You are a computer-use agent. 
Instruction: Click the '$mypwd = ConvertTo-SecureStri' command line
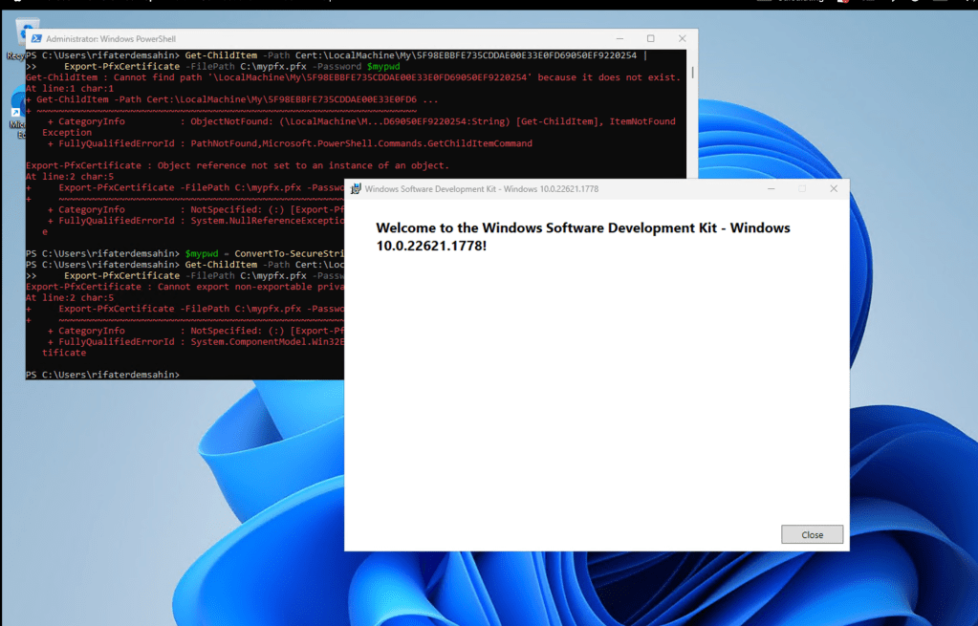[x=185, y=254]
